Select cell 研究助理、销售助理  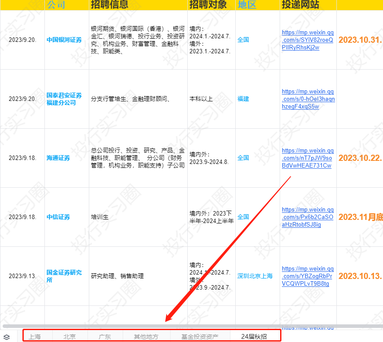click(x=138, y=276)
